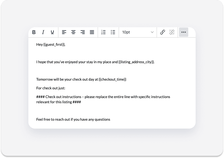The image size is (224, 158).
Task: Align text to the right
Action: coord(82,32)
